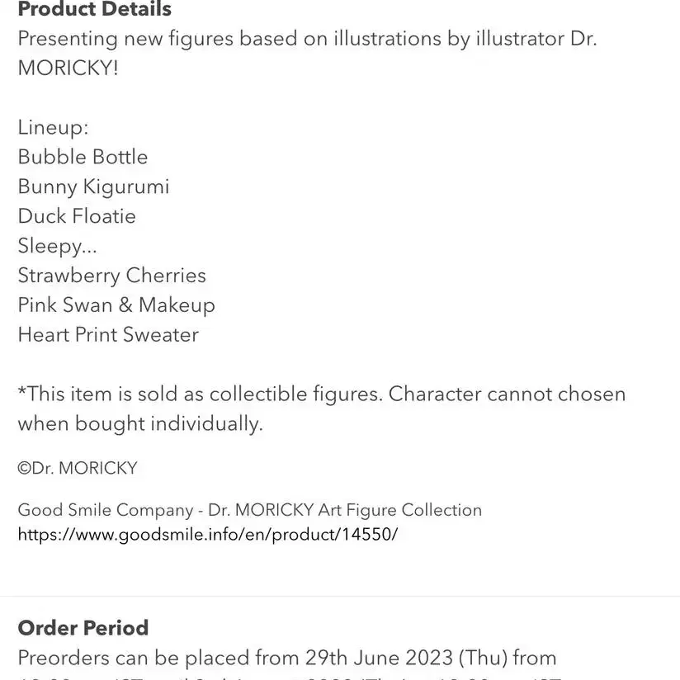Screen dimensions: 680x680
Task: Select the Strawberry Cherries lineup entry
Action: (112, 276)
